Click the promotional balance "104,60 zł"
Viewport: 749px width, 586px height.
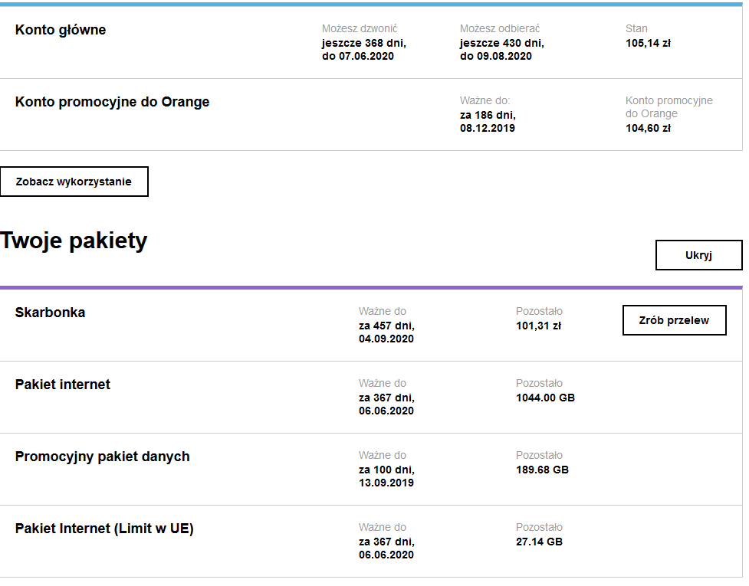(649, 129)
